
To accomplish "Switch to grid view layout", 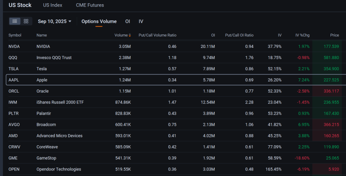I will (26, 21).
